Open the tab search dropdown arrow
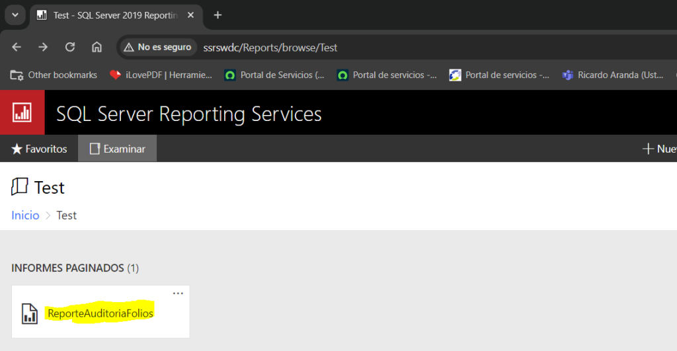The width and height of the screenshot is (677, 351). click(15, 15)
